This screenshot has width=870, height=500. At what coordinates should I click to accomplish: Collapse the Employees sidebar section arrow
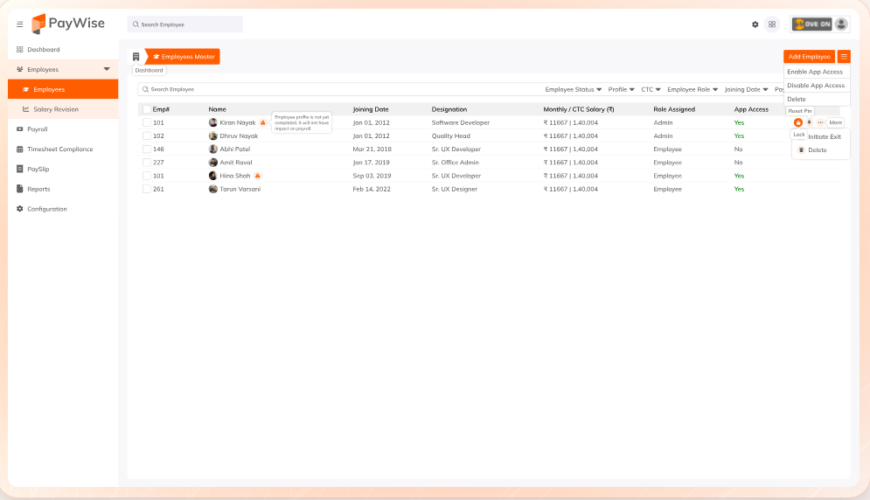coord(107,69)
